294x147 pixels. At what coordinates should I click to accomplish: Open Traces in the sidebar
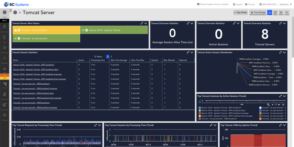pos(5,85)
